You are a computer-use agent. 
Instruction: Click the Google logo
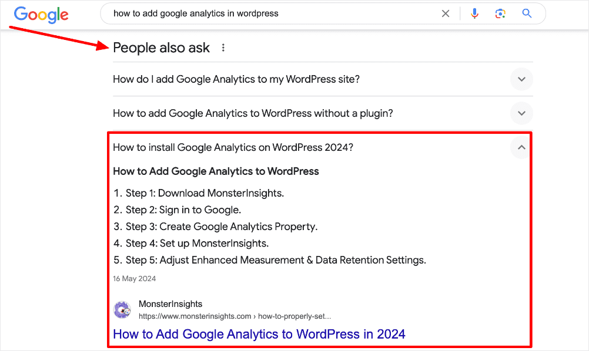(x=41, y=14)
